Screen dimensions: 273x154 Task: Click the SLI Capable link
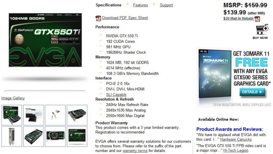[116, 95]
